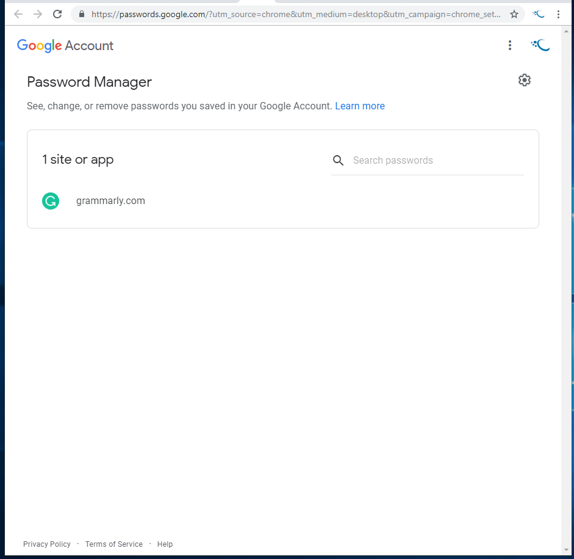This screenshot has height=559, width=574.
Task: Click the Google Account profile avatar
Action: click(540, 45)
